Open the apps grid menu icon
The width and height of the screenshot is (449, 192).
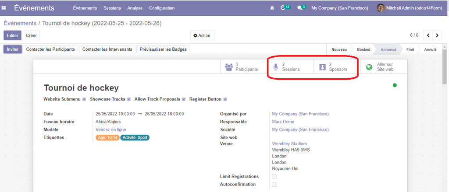pyautogui.click(x=4, y=8)
